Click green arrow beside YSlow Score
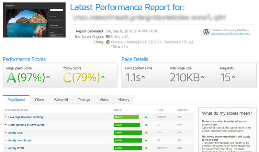 pyautogui.click(x=103, y=77)
